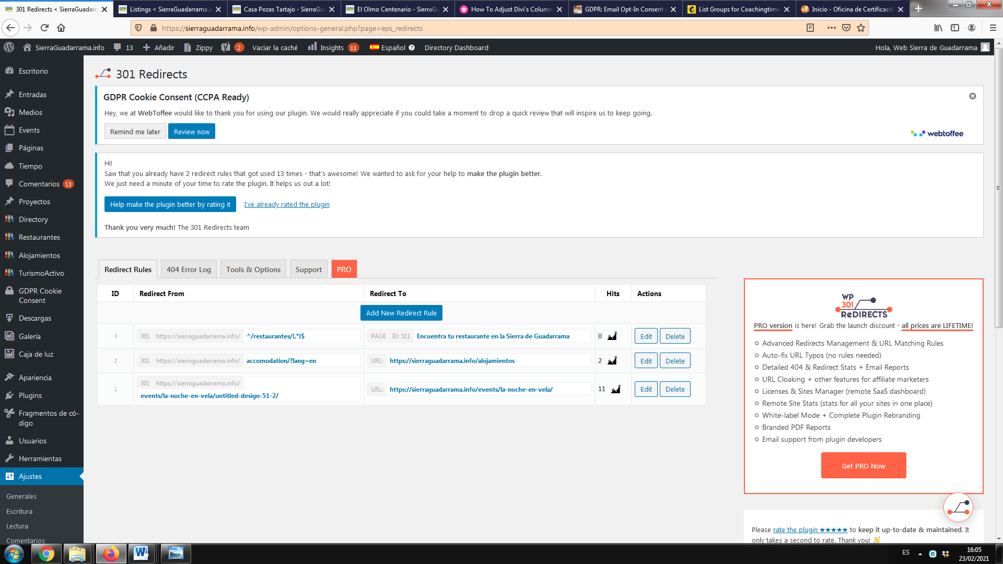The width and height of the screenshot is (1003, 564).
Task: Go back with browser back arrow
Action: [10, 28]
